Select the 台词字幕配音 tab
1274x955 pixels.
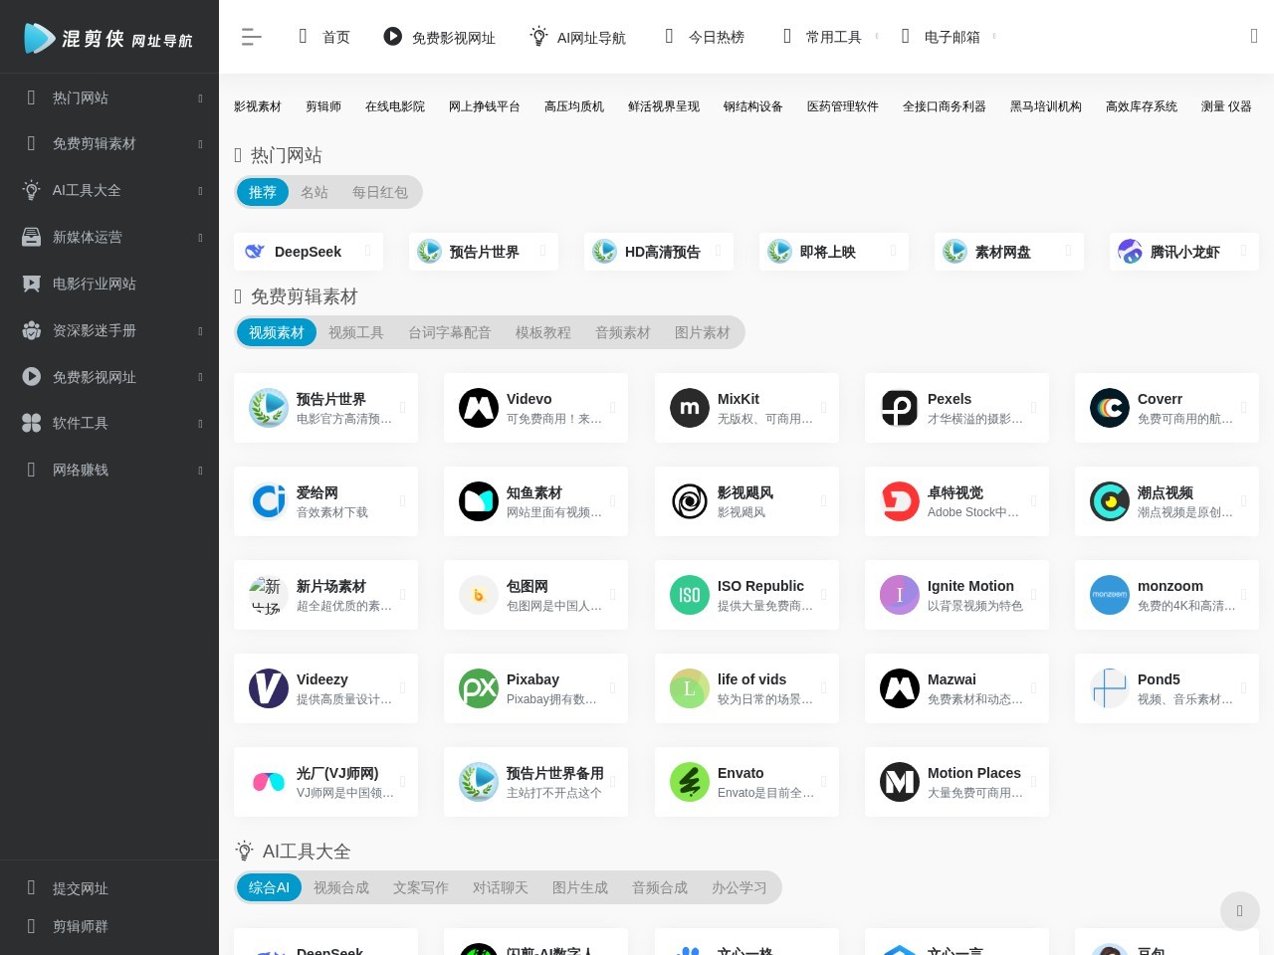tap(450, 332)
